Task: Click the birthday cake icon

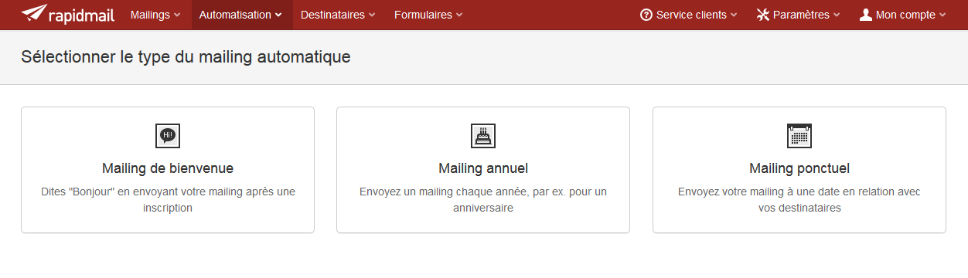Action: [483, 135]
